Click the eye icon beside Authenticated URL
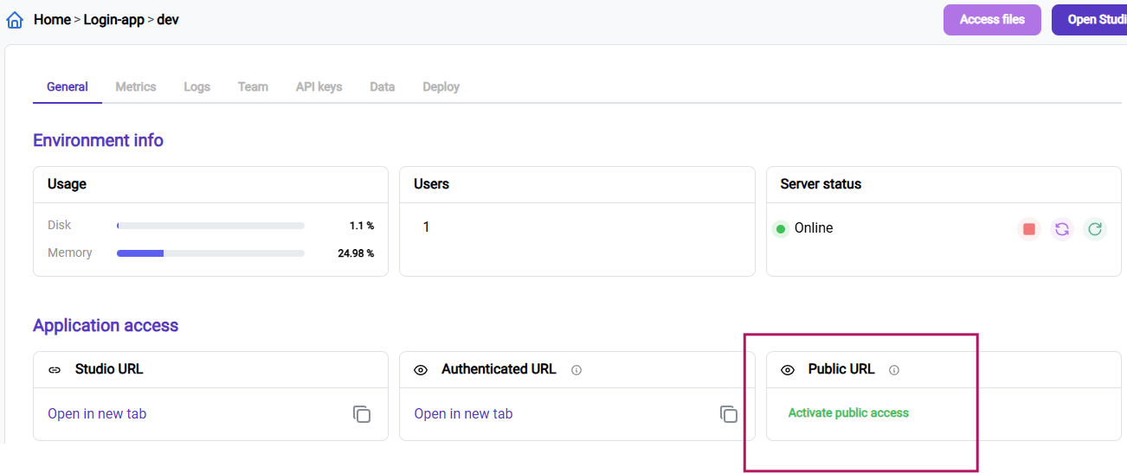1127x473 pixels. click(x=421, y=370)
